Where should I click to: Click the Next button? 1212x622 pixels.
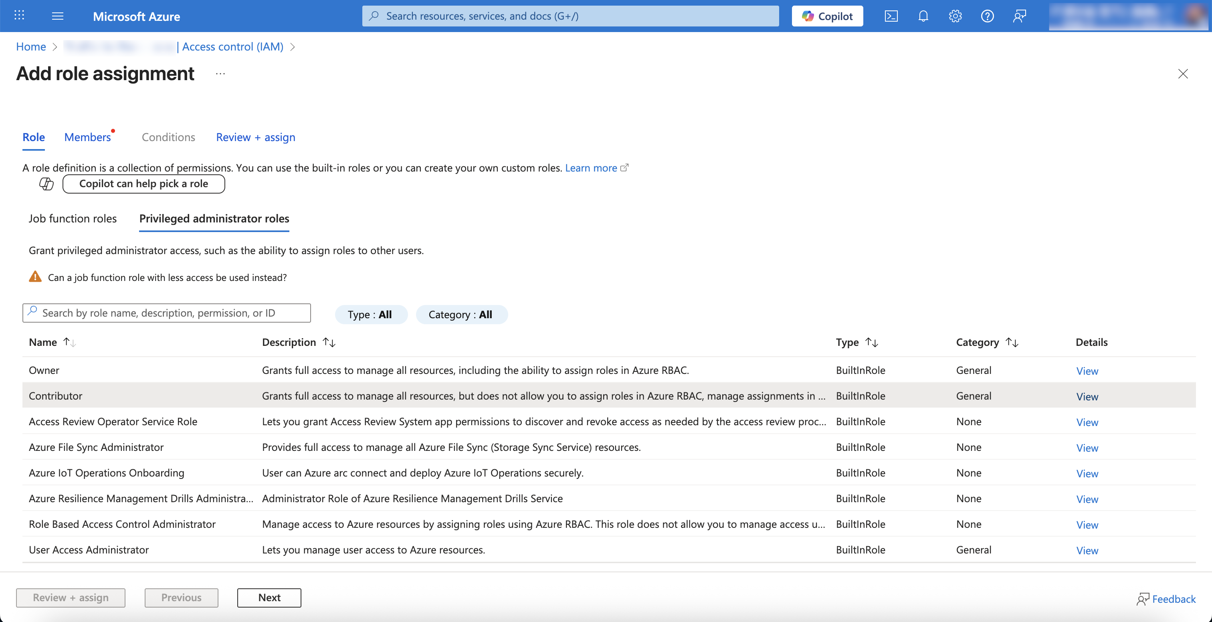click(x=269, y=598)
